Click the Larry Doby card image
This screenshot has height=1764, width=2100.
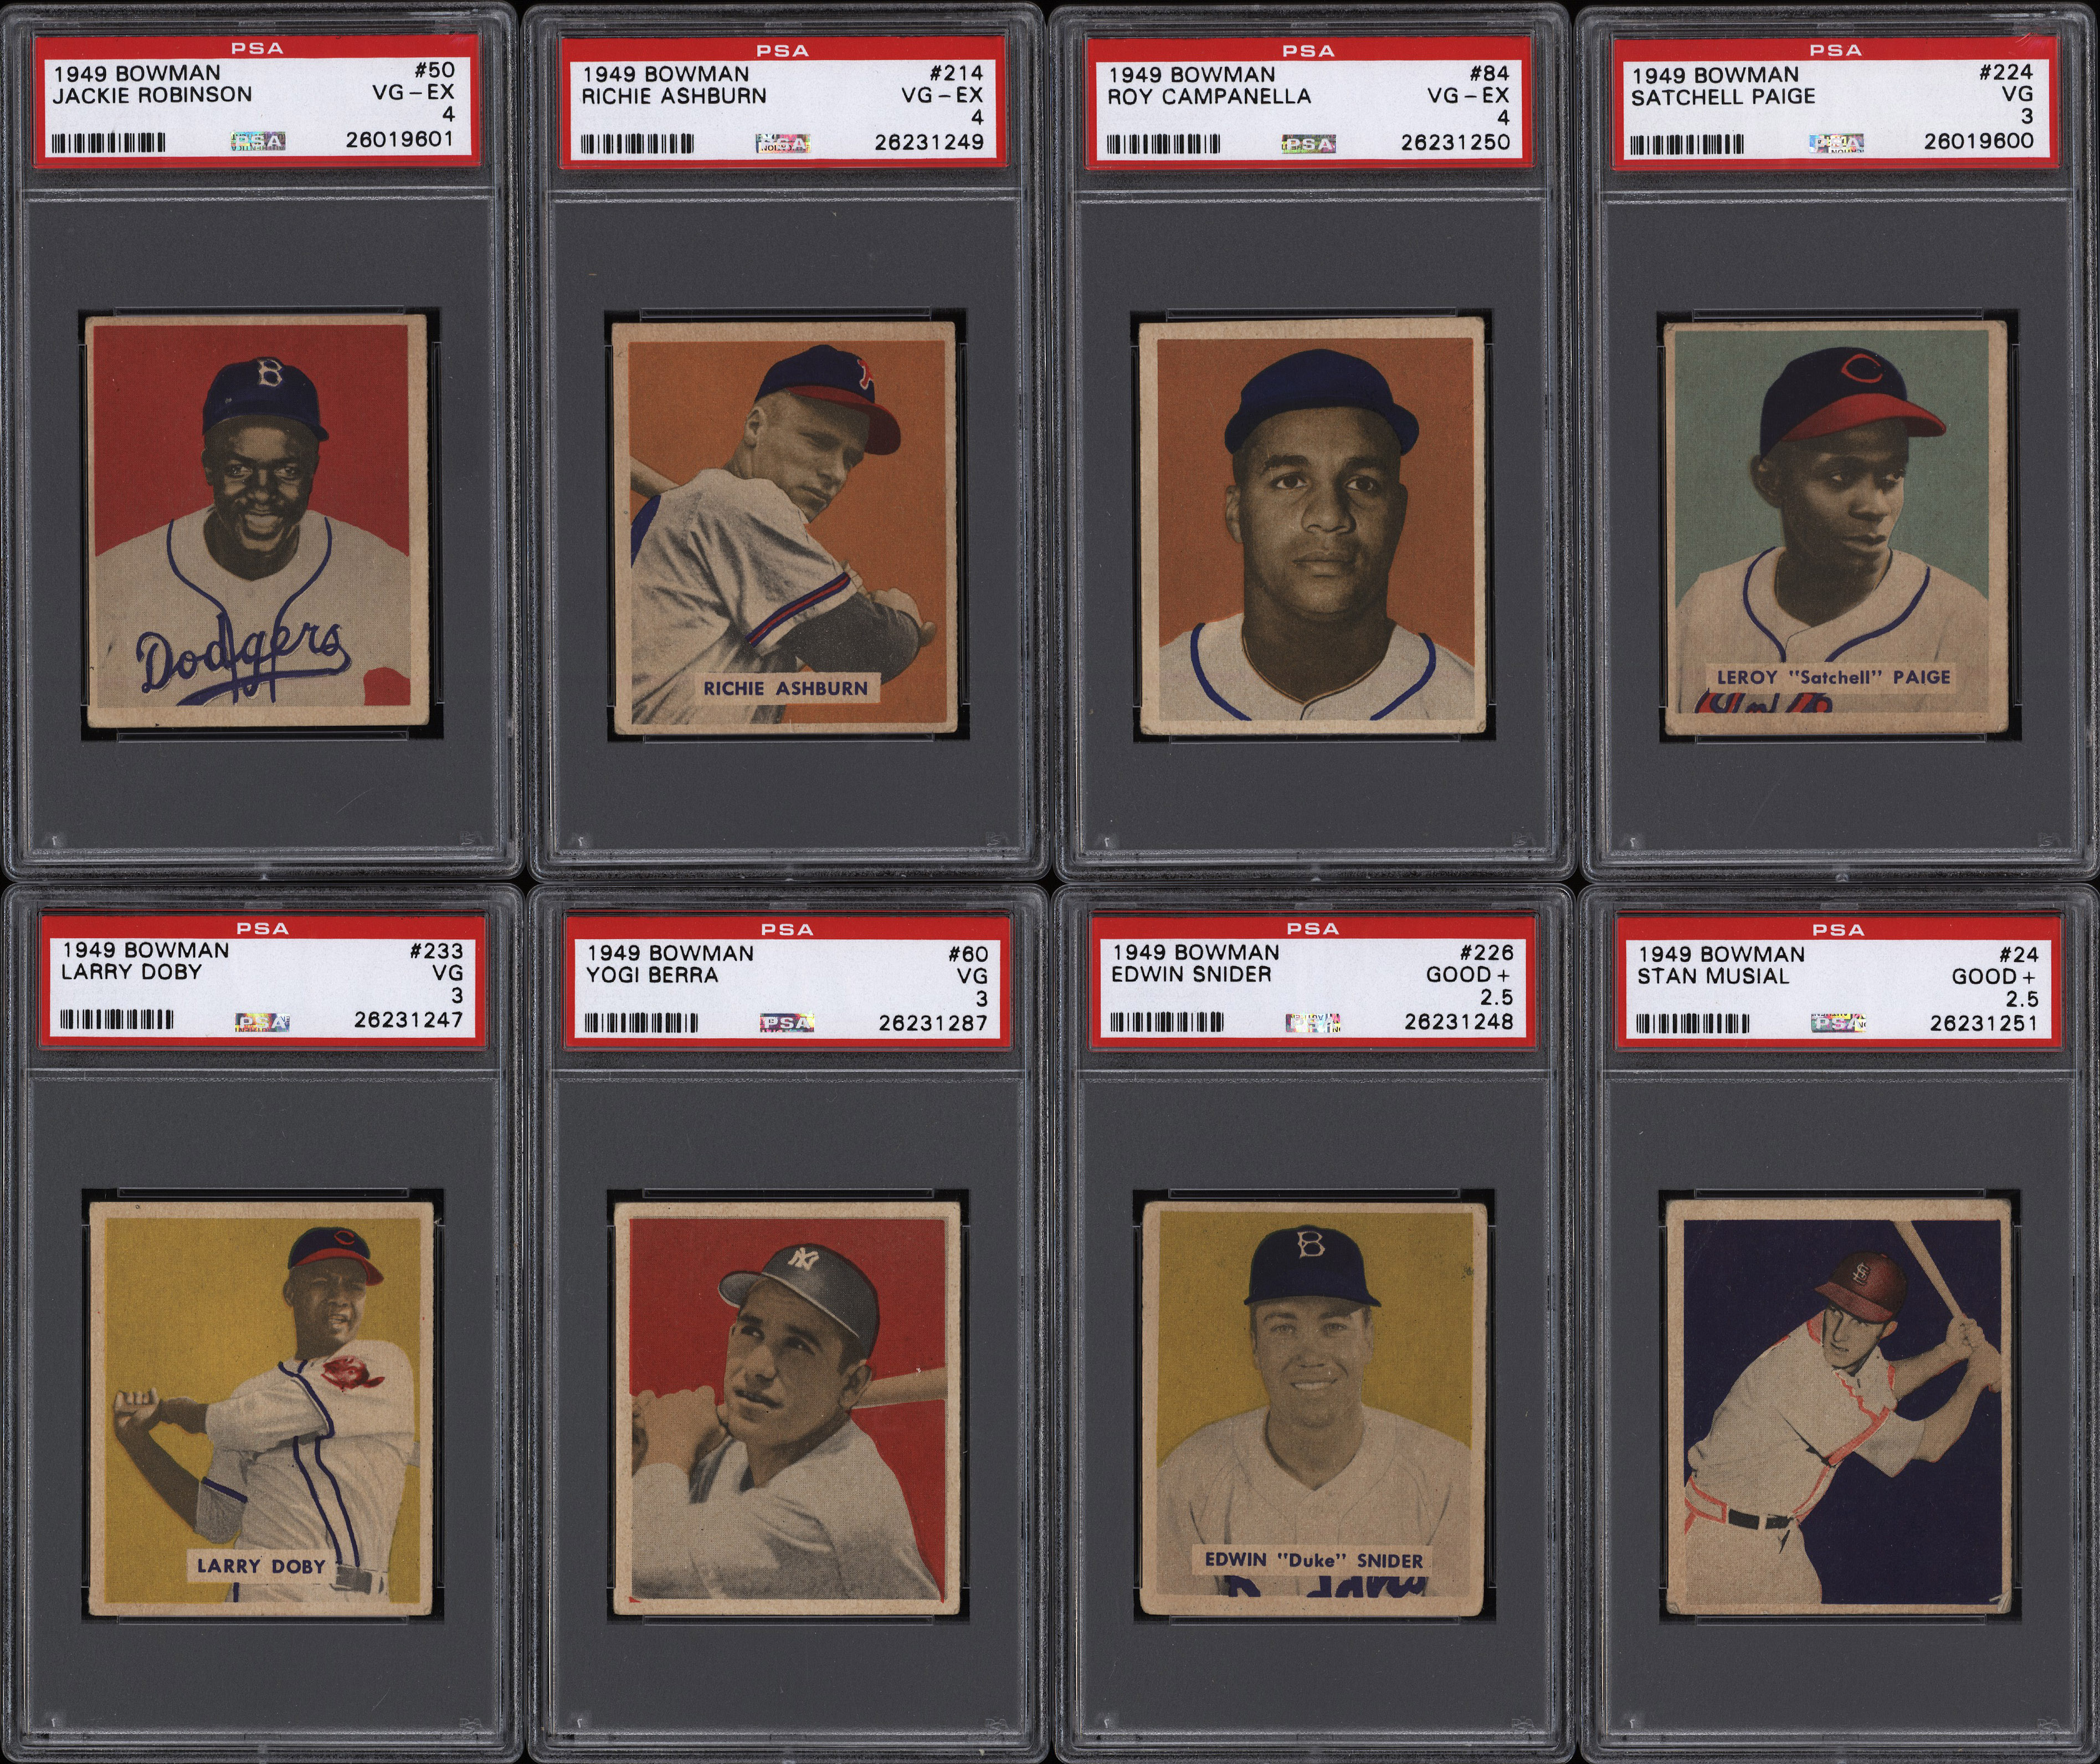click(261, 1408)
